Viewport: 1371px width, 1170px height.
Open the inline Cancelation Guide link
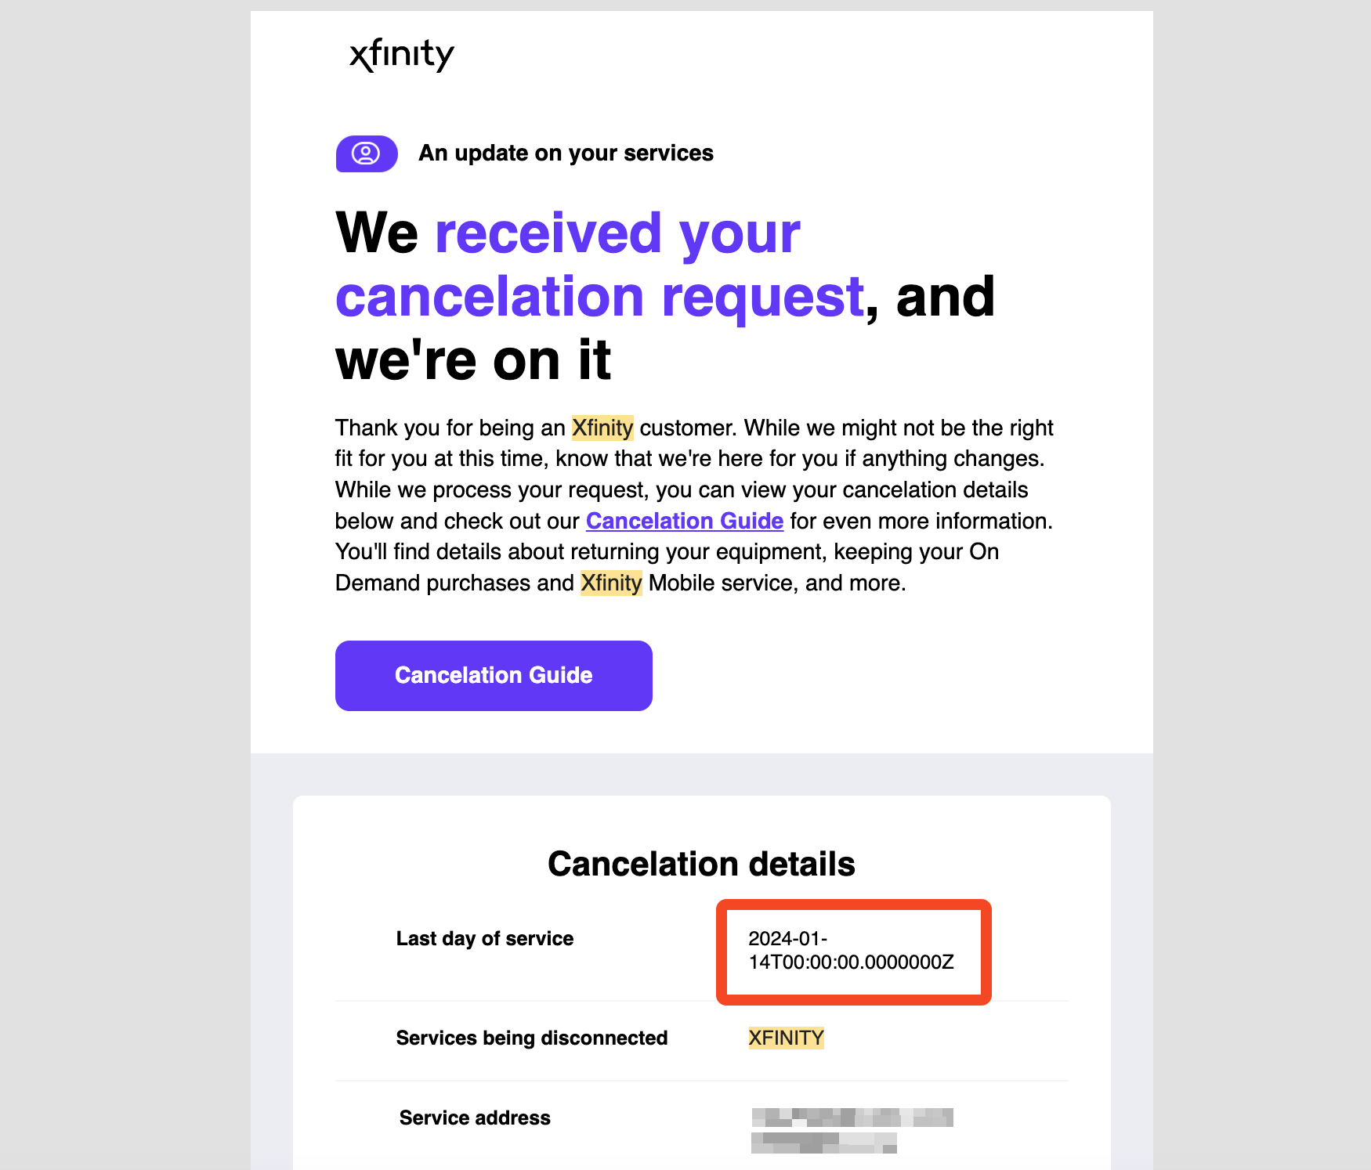click(x=684, y=521)
